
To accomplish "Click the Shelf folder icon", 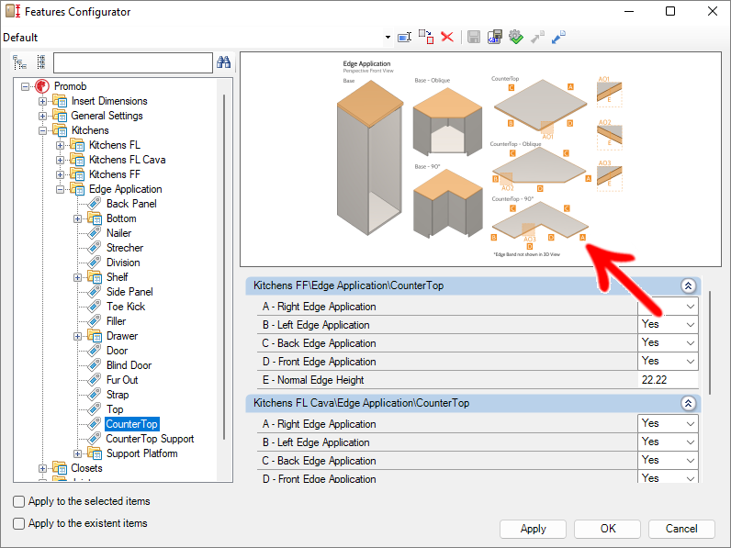I will click(x=95, y=277).
